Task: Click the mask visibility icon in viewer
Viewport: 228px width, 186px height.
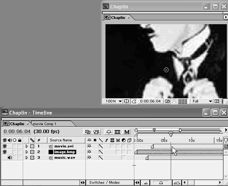Action: tap(134, 101)
